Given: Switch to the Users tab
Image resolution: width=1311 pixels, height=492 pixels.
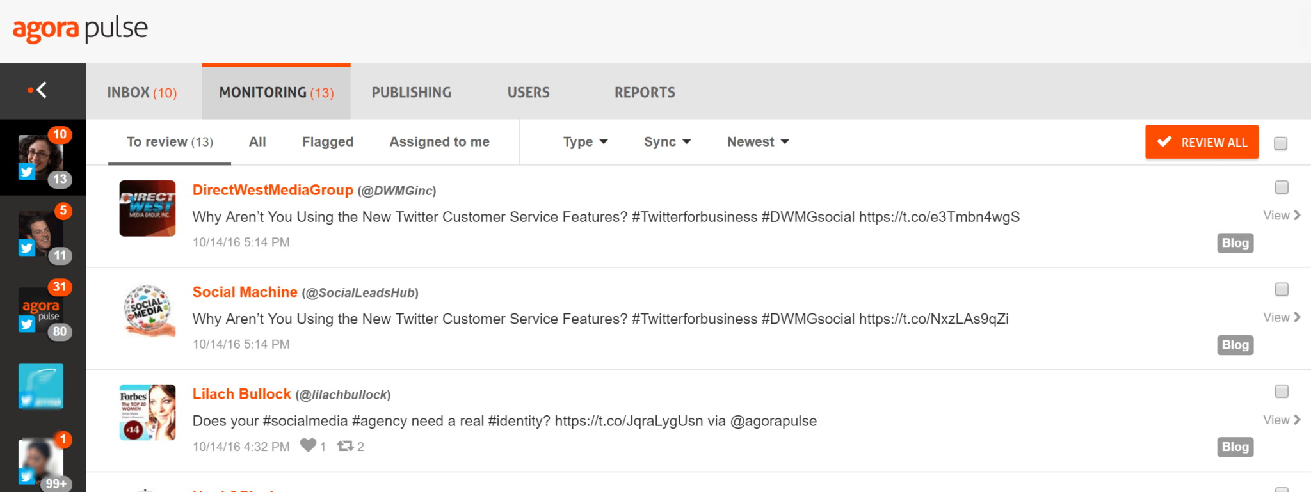Looking at the screenshot, I should coord(529,92).
